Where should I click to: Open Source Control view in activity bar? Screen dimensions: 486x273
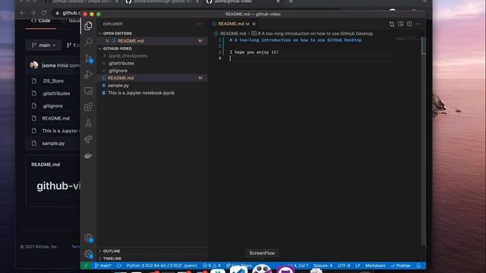(x=89, y=58)
